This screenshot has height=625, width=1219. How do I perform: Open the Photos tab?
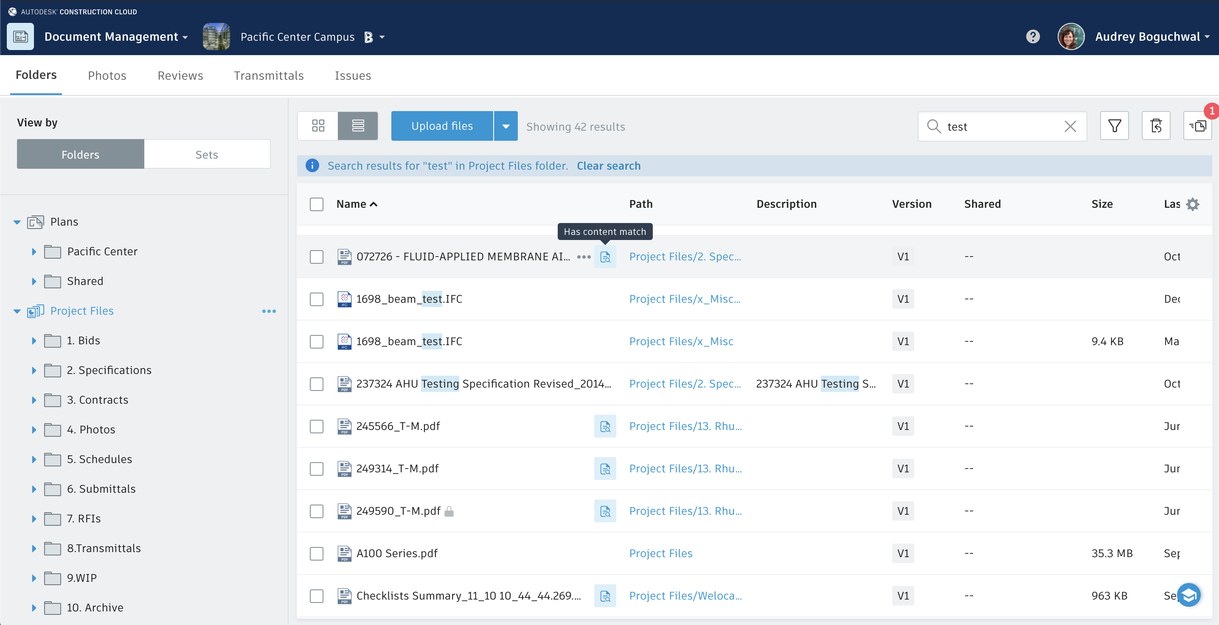click(107, 75)
